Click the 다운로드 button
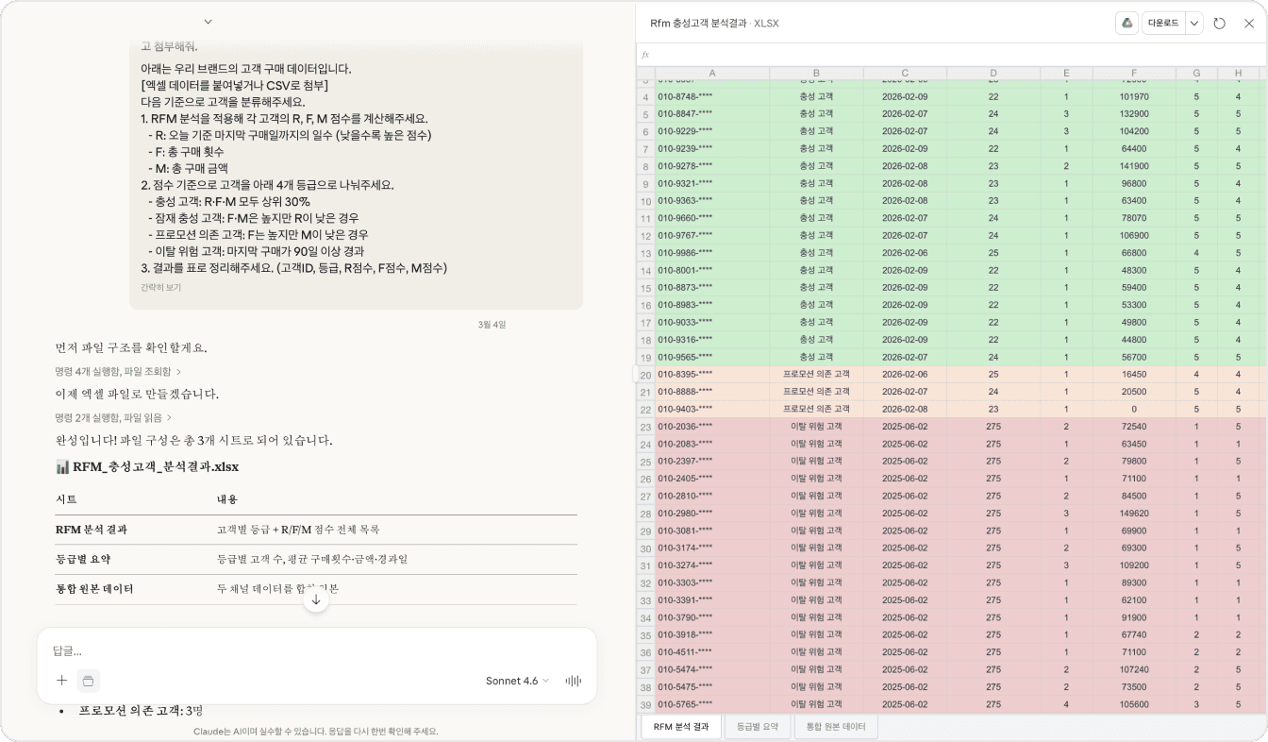 tap(1163, 24)
